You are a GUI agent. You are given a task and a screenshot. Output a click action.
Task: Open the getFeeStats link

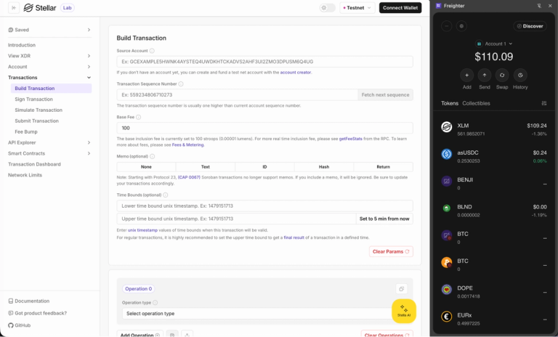coord(350,139)
